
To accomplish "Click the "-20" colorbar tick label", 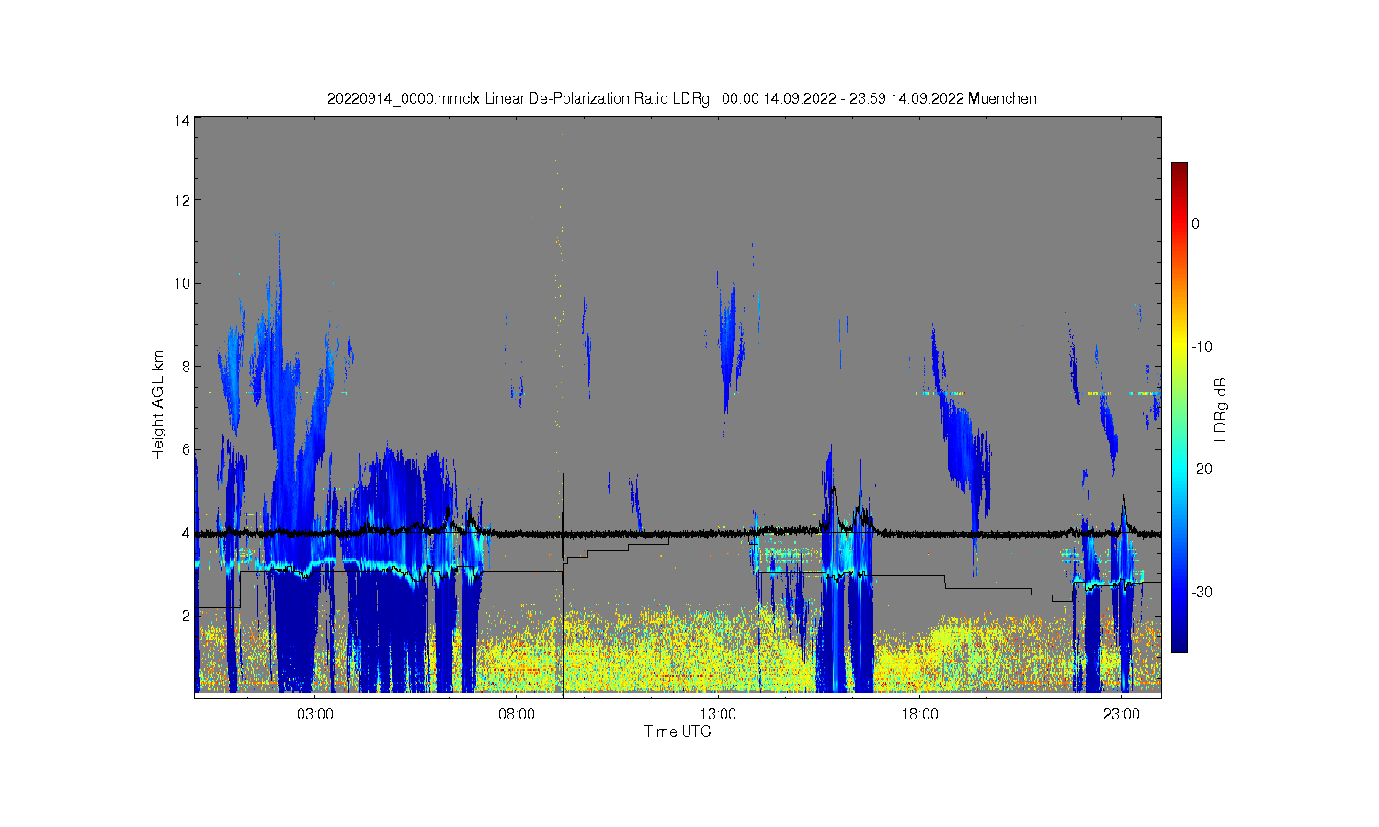I will (1203, 469).
